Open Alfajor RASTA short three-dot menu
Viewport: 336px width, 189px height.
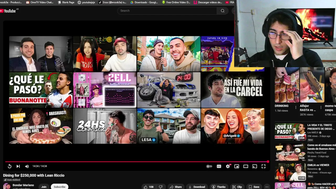(x=321, y=107)
